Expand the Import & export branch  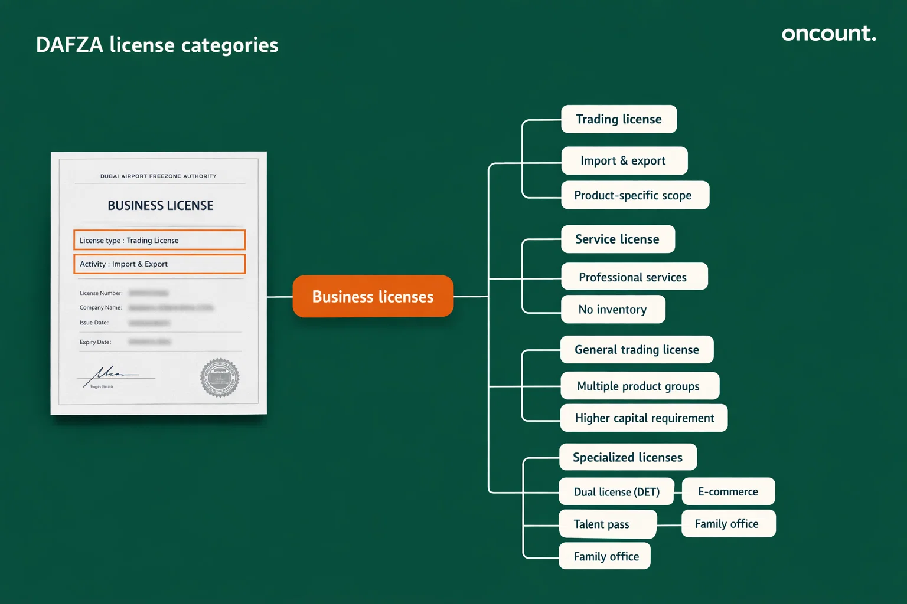coord(624,160)
